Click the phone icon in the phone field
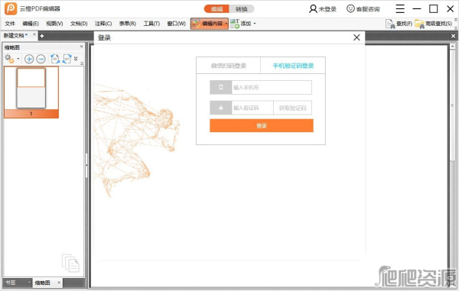Screen dimensions: 459x291 [x=221, y=87]
